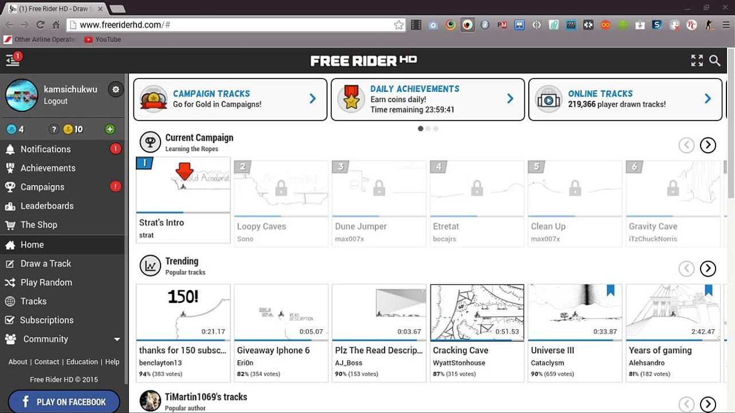Open Daily Achievements banner chevron
The height and width of the screenshot is (413, 735).
pos(510,99)
